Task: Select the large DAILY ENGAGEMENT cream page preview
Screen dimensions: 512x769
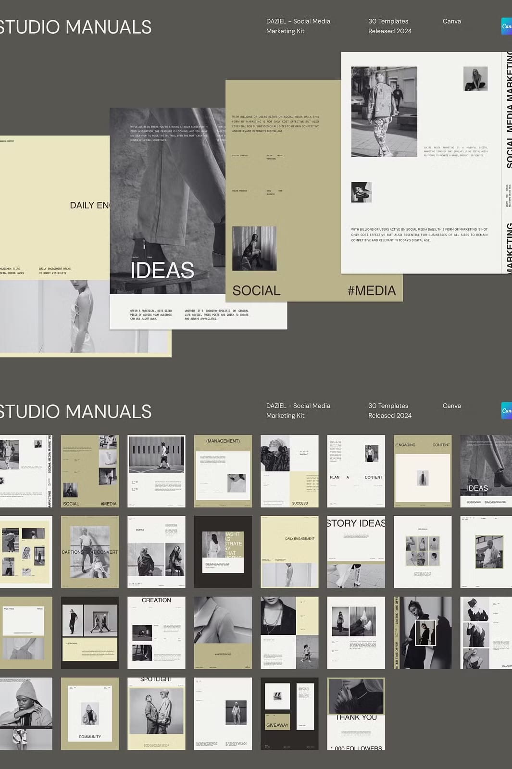Action: (55, 207)
